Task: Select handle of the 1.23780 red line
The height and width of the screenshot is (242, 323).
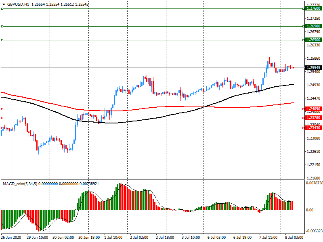Action: (2, 118)
